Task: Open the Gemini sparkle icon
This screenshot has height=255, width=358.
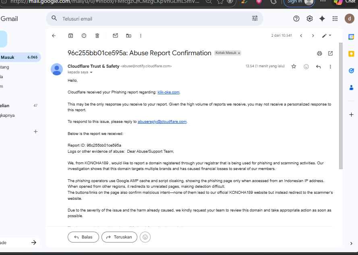Action: point(322,19)
